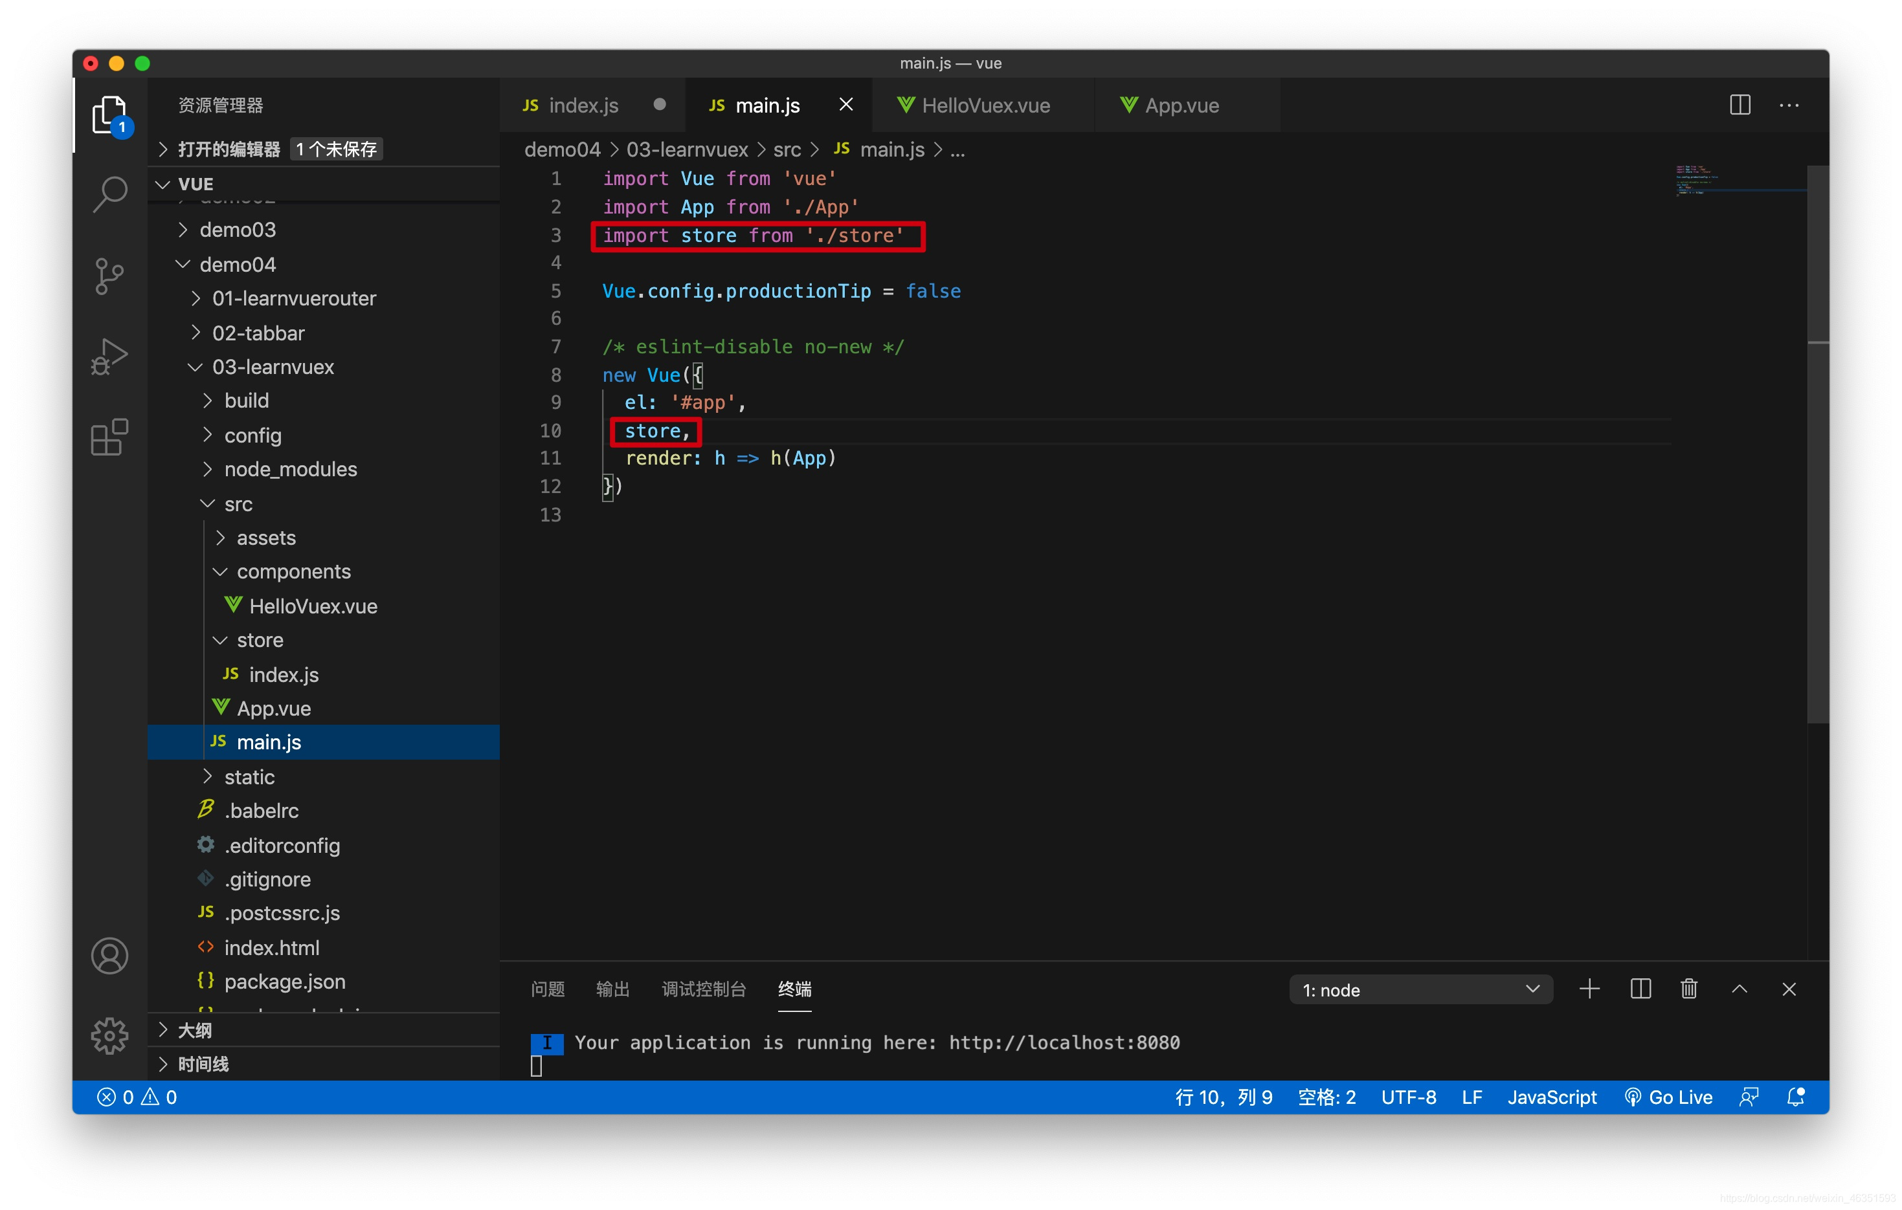1902x1210 pixels.
Task: Change end-of-line sequence LF
Action: tap(1471, 1097)
